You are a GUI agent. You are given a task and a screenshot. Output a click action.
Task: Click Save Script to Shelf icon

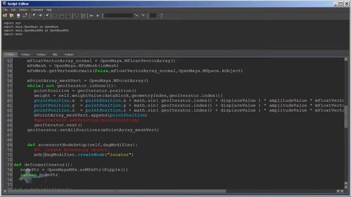point(25,16)
